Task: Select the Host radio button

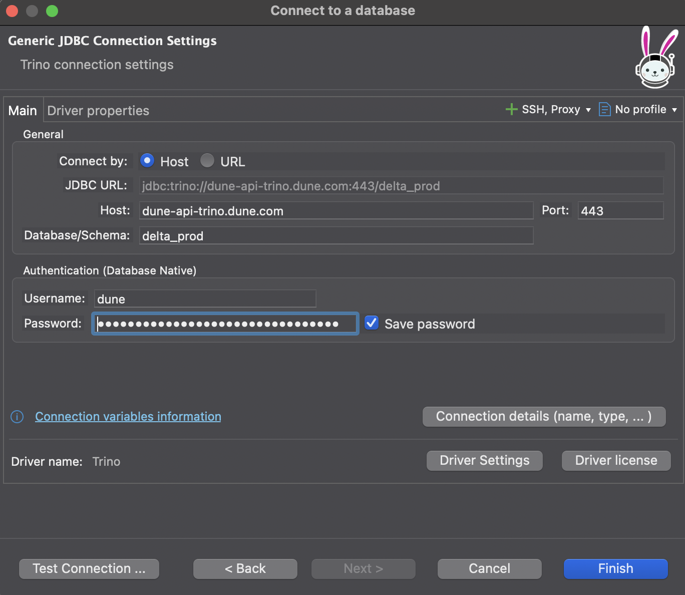Action: (147, 161)
